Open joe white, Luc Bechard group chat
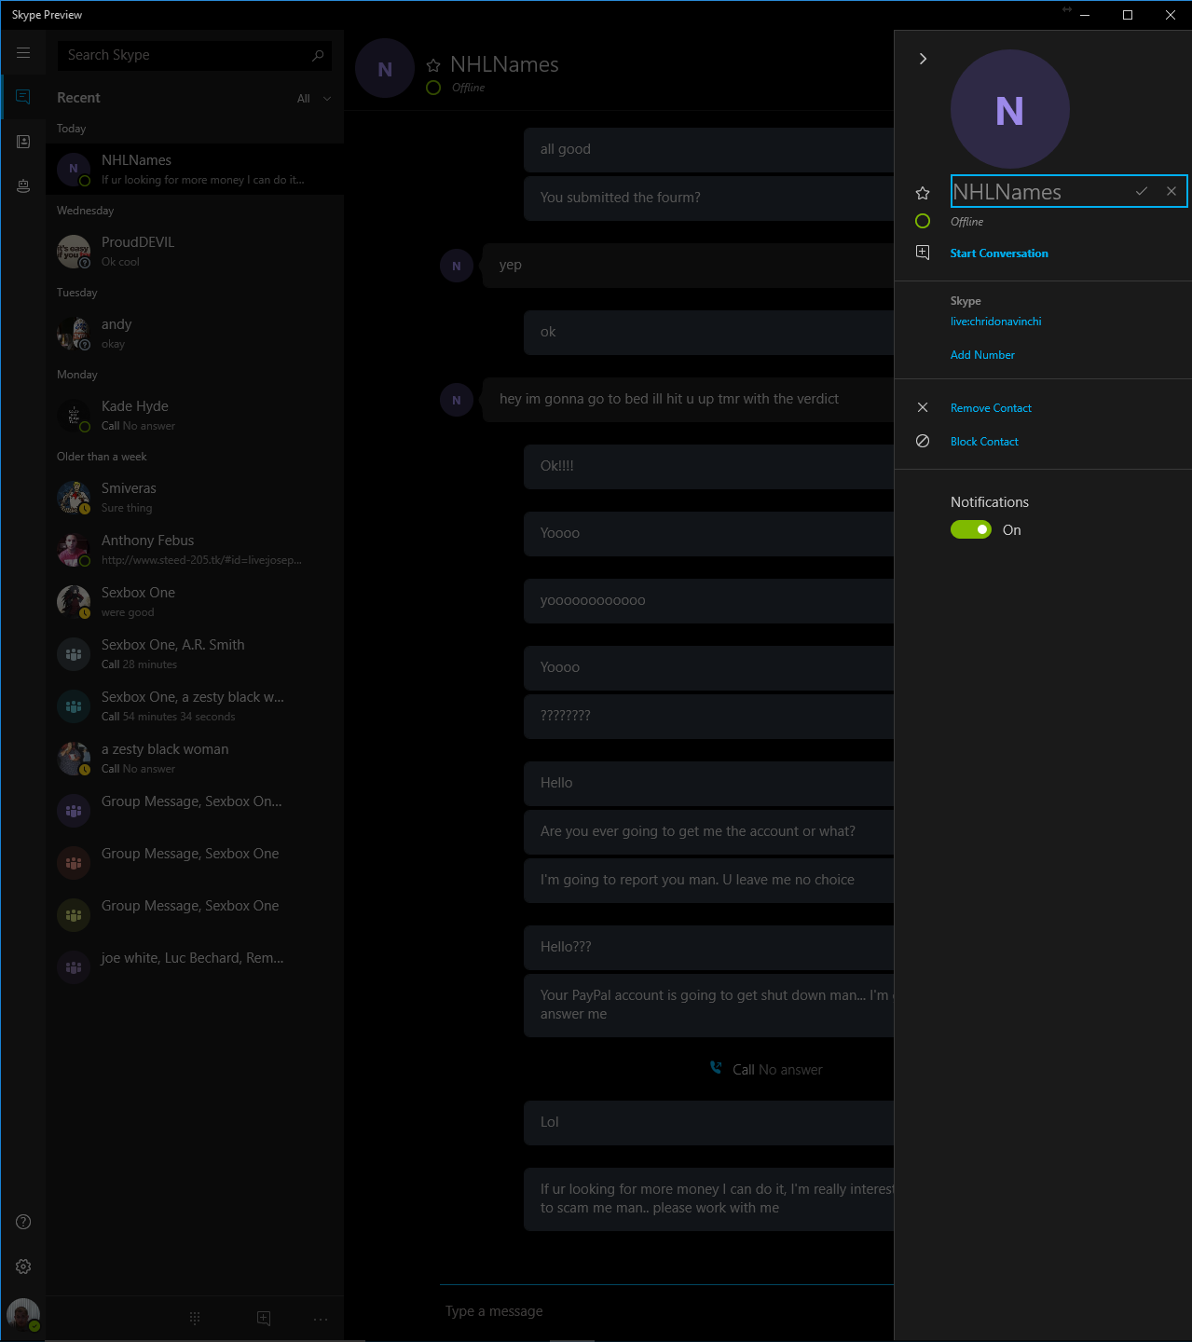This screenshot has width=1192, height=1342. tap(195, 966)
